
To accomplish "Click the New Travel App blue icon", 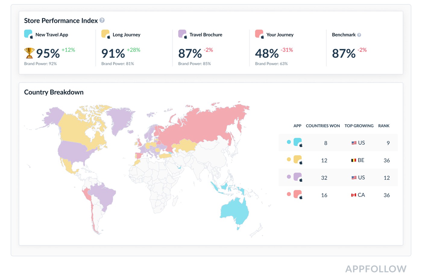I will click(28, 34).
